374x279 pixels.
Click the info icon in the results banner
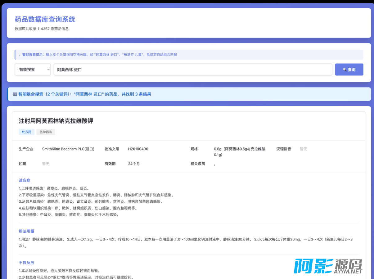[15, 94]
